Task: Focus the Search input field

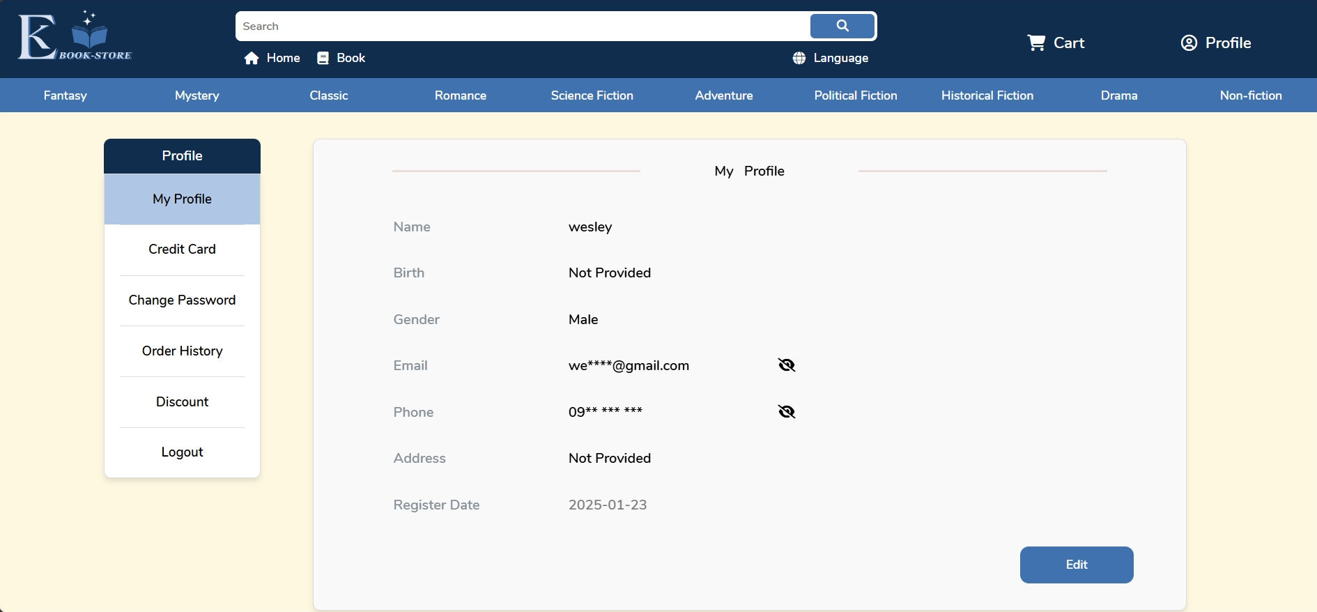Action: tap(523, 26)
